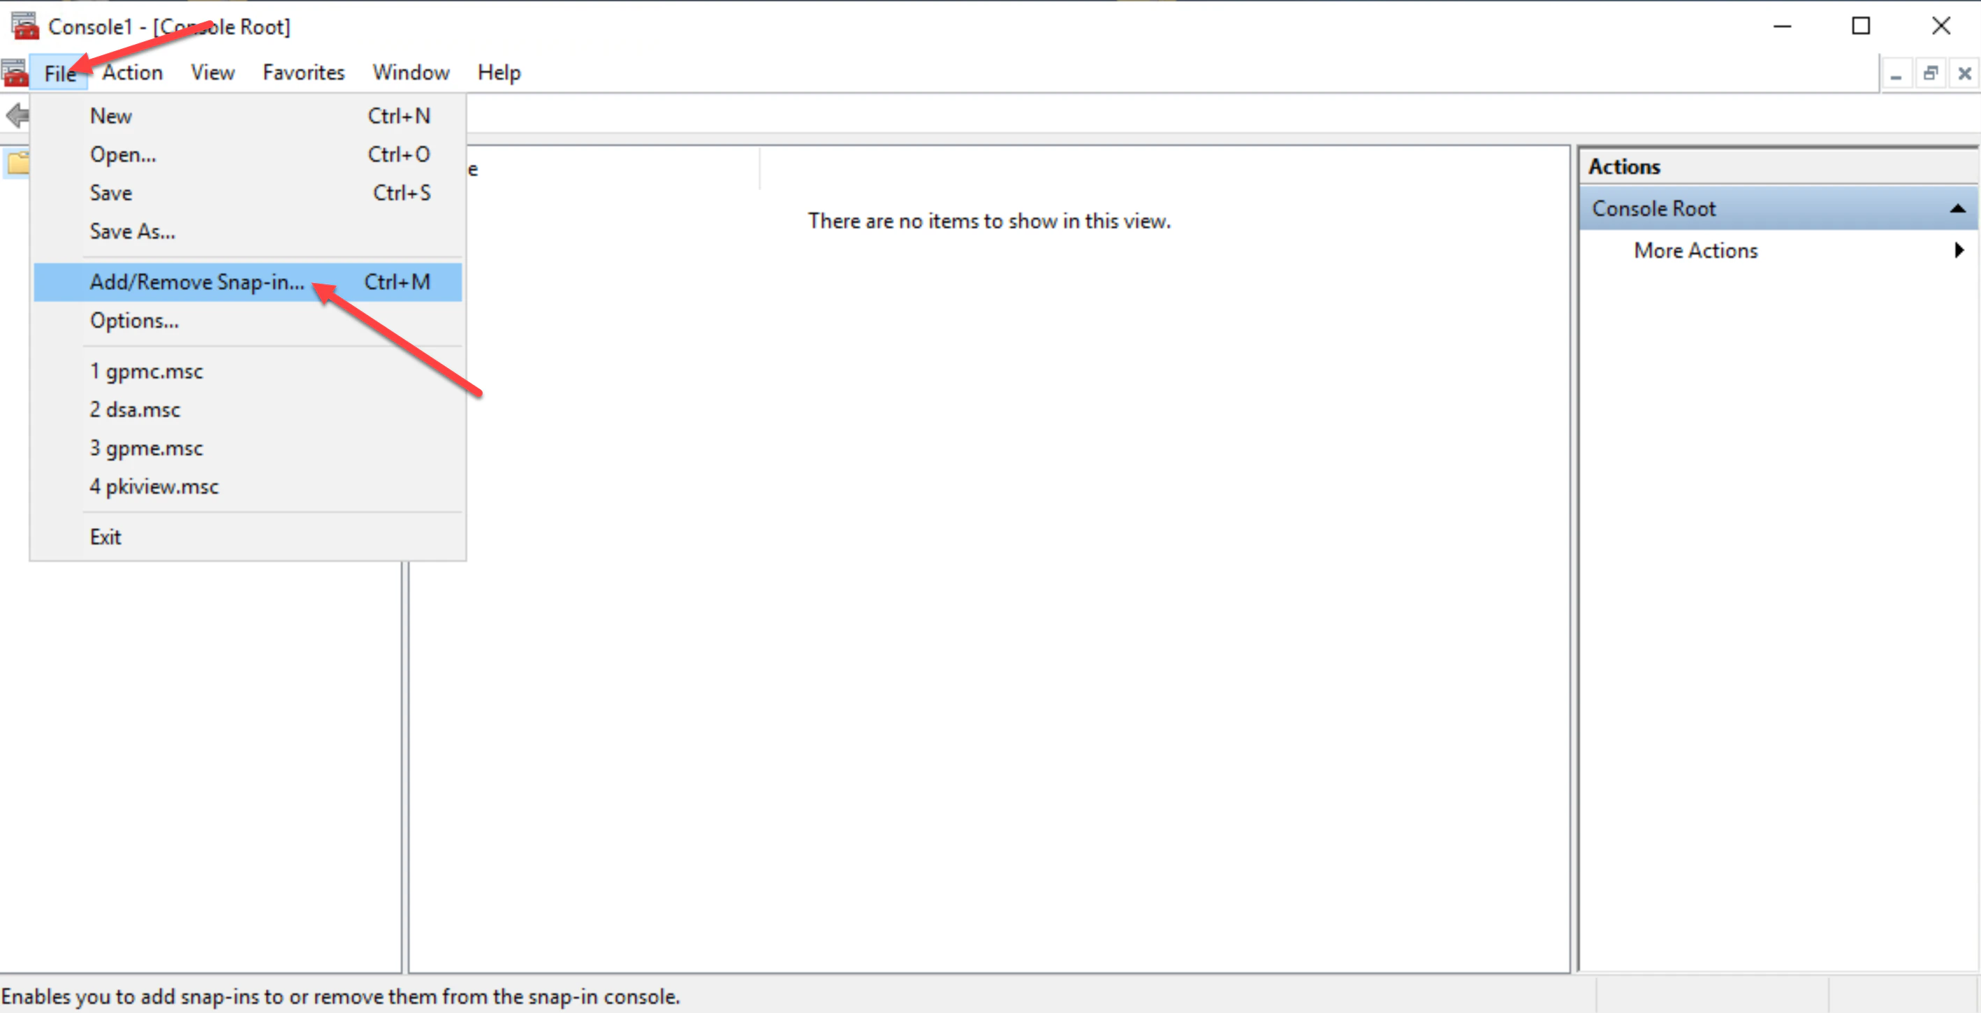Image resolution: width=1981 pixels, height=1013 pixels.
Task: Click Open... in the File menu
Action: click(x=123, y=154)
